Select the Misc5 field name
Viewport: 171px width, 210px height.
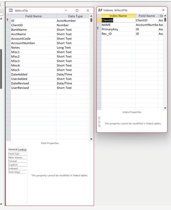(x=33, y=70)
